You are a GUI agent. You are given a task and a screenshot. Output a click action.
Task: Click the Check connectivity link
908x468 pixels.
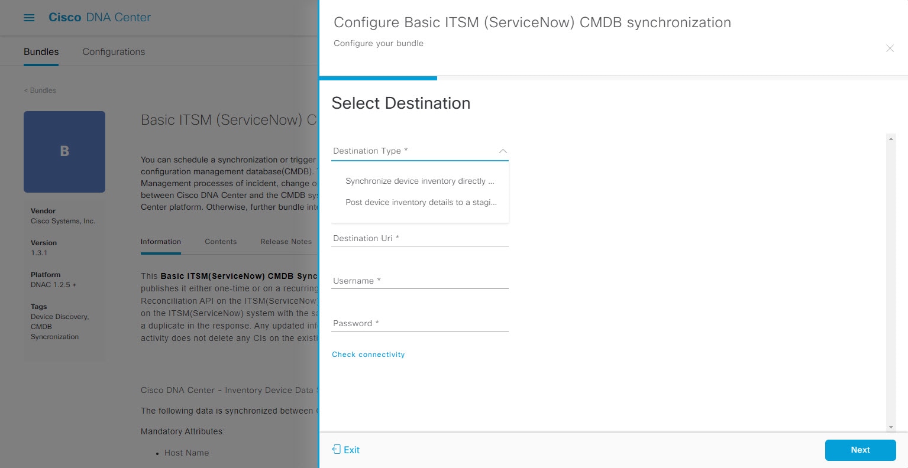369,355
